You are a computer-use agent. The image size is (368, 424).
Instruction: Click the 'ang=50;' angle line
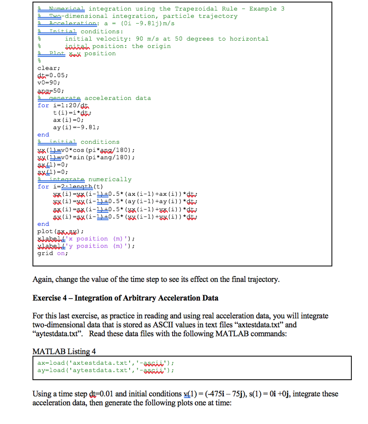pyautogui.click(x=51, y=91)
